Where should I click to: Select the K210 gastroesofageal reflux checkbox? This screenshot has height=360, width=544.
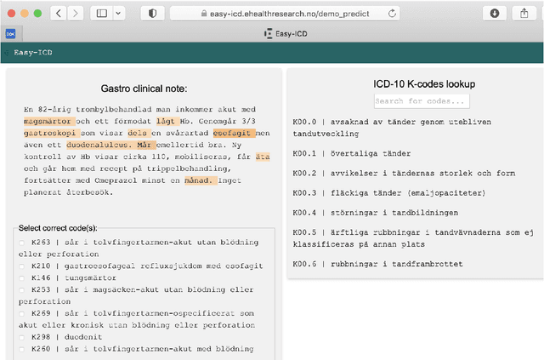[21, 266]
